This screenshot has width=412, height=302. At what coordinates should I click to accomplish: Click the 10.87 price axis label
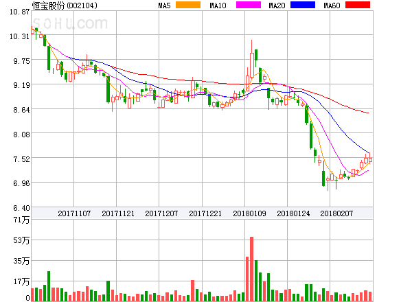tap(20, 12)
